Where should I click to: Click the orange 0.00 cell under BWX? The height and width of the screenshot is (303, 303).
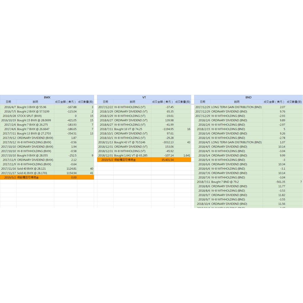click(x=65, y=178)
